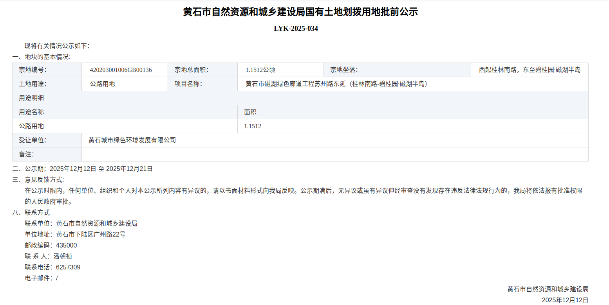
Task: Click the page title heading about 国有土地划拨用地批前公示
Action: point(300,12)
